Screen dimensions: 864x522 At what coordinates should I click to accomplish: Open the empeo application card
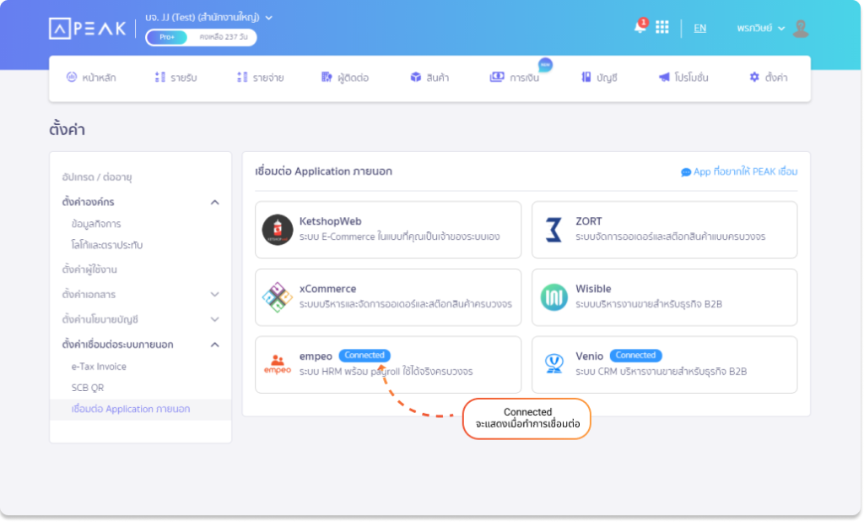point(388,365)
